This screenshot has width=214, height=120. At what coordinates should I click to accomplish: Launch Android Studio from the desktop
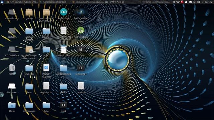pyautogui.click(x=81, y=30)
